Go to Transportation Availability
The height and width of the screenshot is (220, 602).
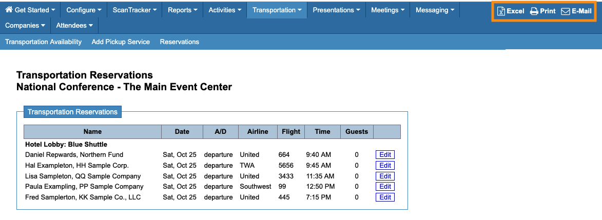point(43,42)
